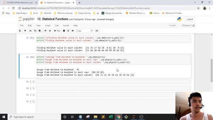Switch to GIT REPOSITORY/Machine Learning browser tab
Viewport: 213px width, 120px height.
pyautogui.click(x=20, y=3)
